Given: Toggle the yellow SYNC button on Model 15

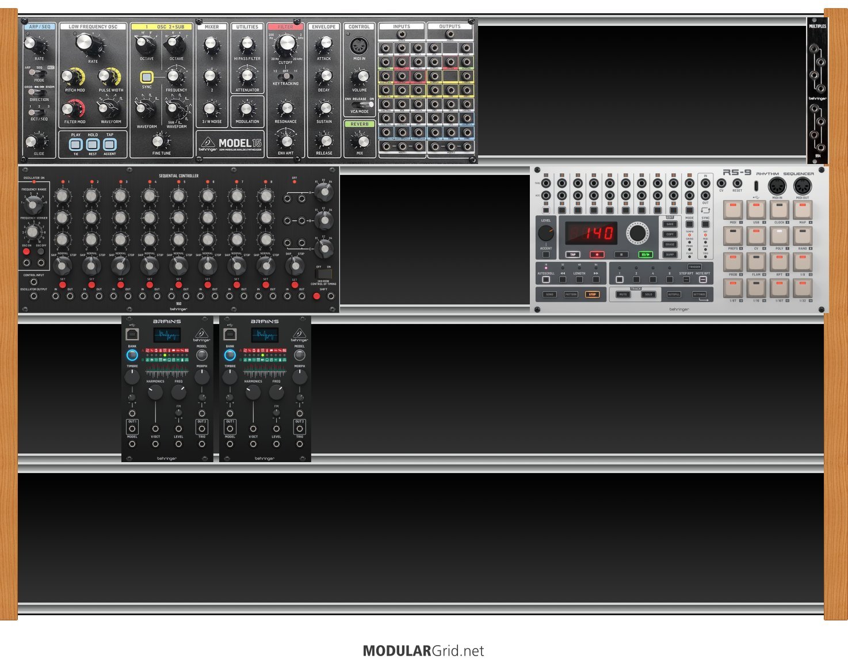Looking at the screenshot, I should (147, 77).
